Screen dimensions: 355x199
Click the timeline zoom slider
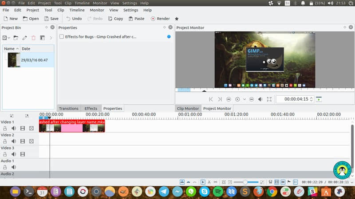coord(245,182)
